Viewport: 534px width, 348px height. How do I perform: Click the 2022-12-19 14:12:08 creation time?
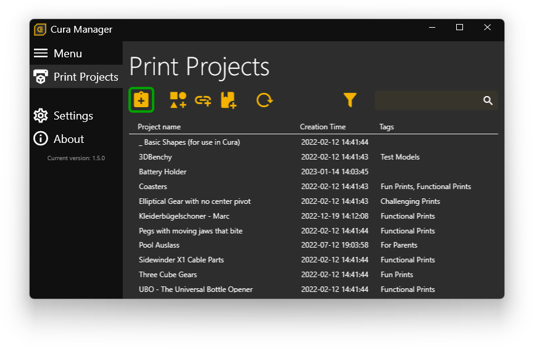pos(335,216)
